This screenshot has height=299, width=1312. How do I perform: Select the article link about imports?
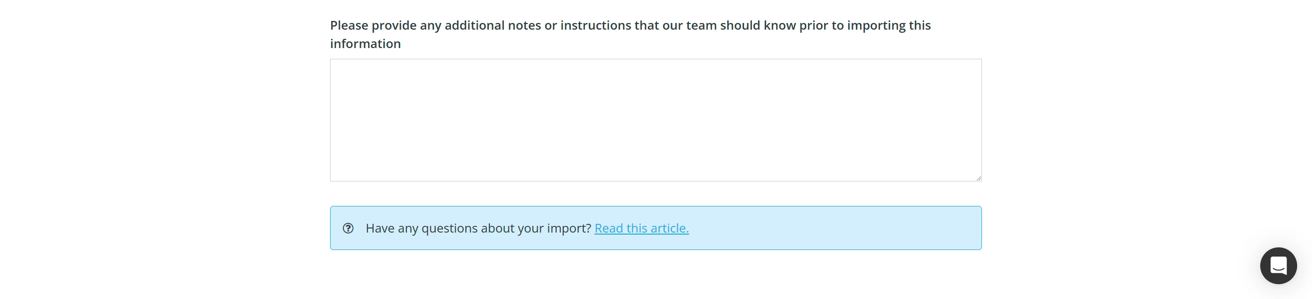coord(641,228)
